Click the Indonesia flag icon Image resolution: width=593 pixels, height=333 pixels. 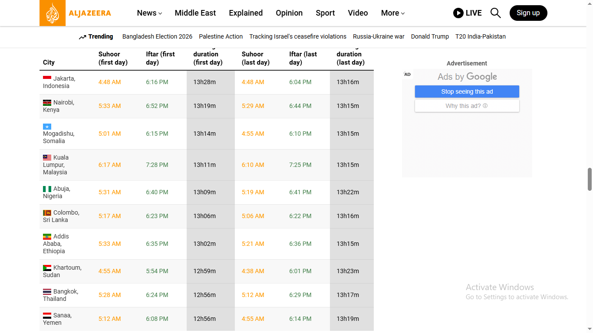[x=47, y=78]
